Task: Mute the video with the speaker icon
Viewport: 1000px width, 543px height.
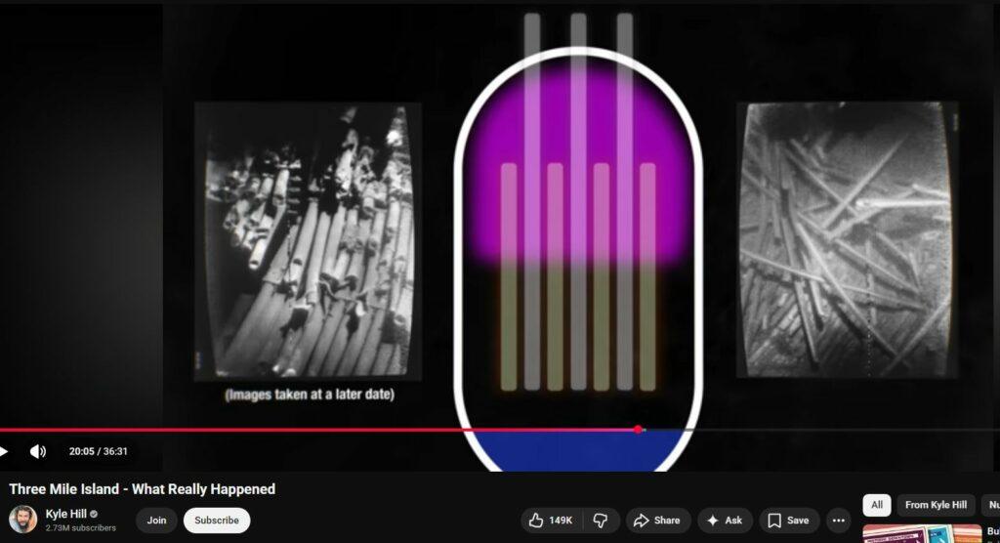Action: tap(38, 451)
